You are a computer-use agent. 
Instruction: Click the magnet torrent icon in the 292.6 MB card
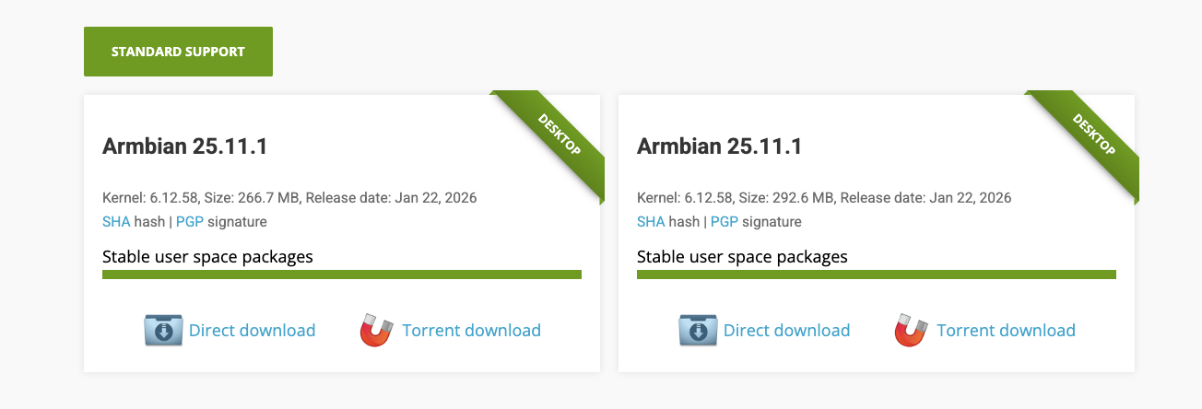(911, 330)
